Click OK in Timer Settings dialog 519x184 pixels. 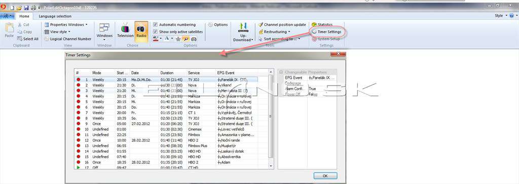coord(325,176)
